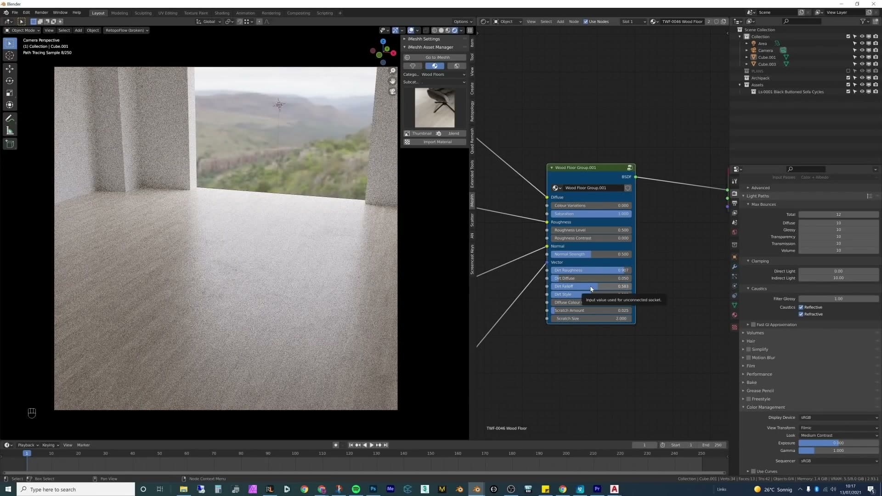Enable the Motion Blur checkbox

pyautogui.click(x=749, y=358)
